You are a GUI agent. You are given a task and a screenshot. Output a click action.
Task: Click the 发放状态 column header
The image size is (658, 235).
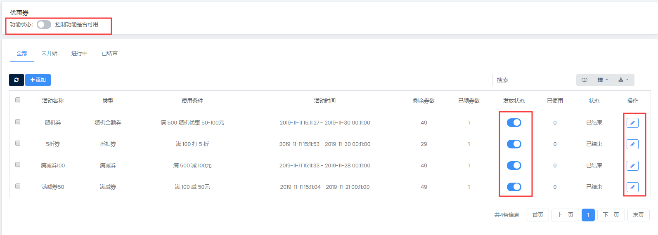(514, 101)
